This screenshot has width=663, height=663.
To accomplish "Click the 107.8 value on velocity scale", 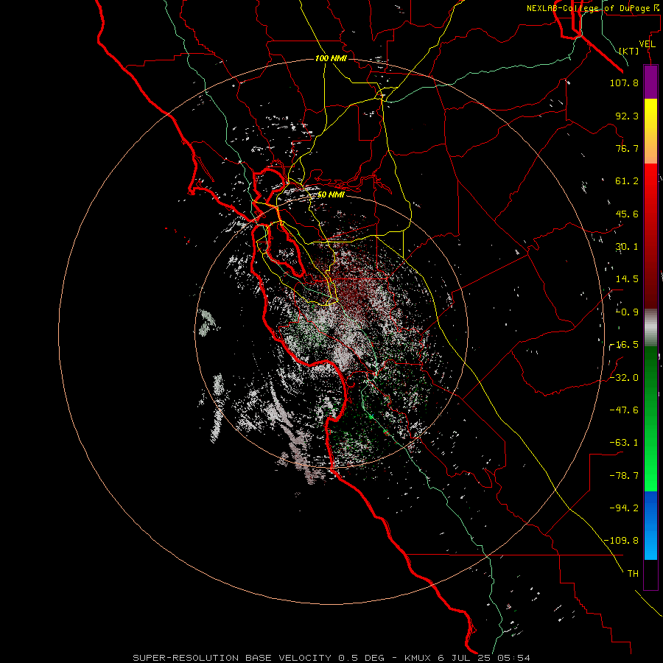I will [x=624, y=83].
